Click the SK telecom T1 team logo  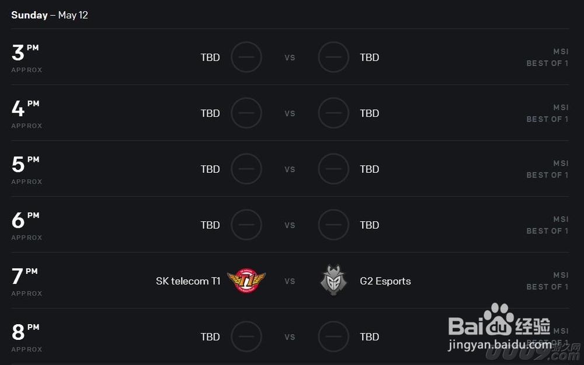pos(246,280)
